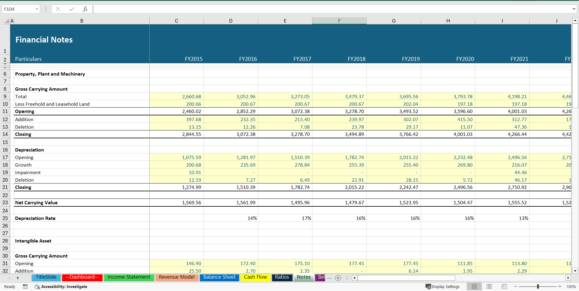Open the Income Statement sheet

(129, 277)
